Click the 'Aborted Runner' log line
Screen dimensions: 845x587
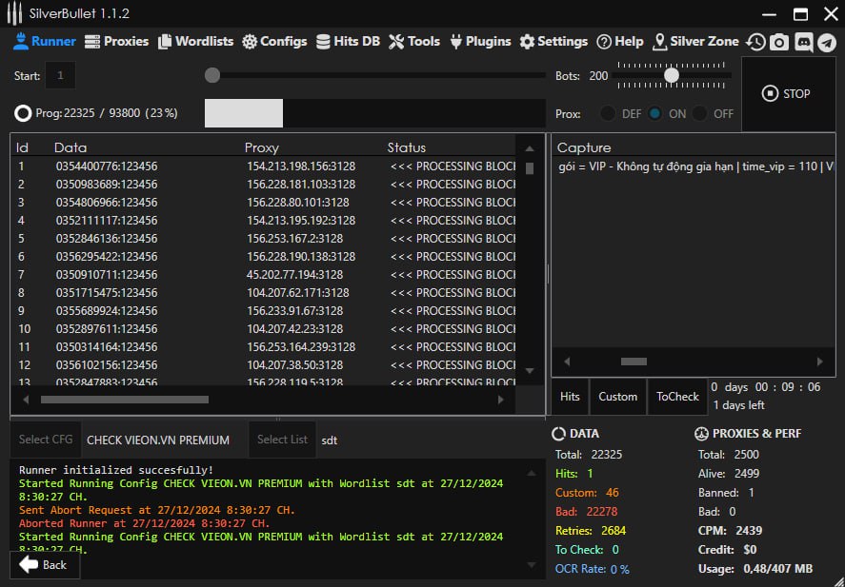tap(145, 523)
